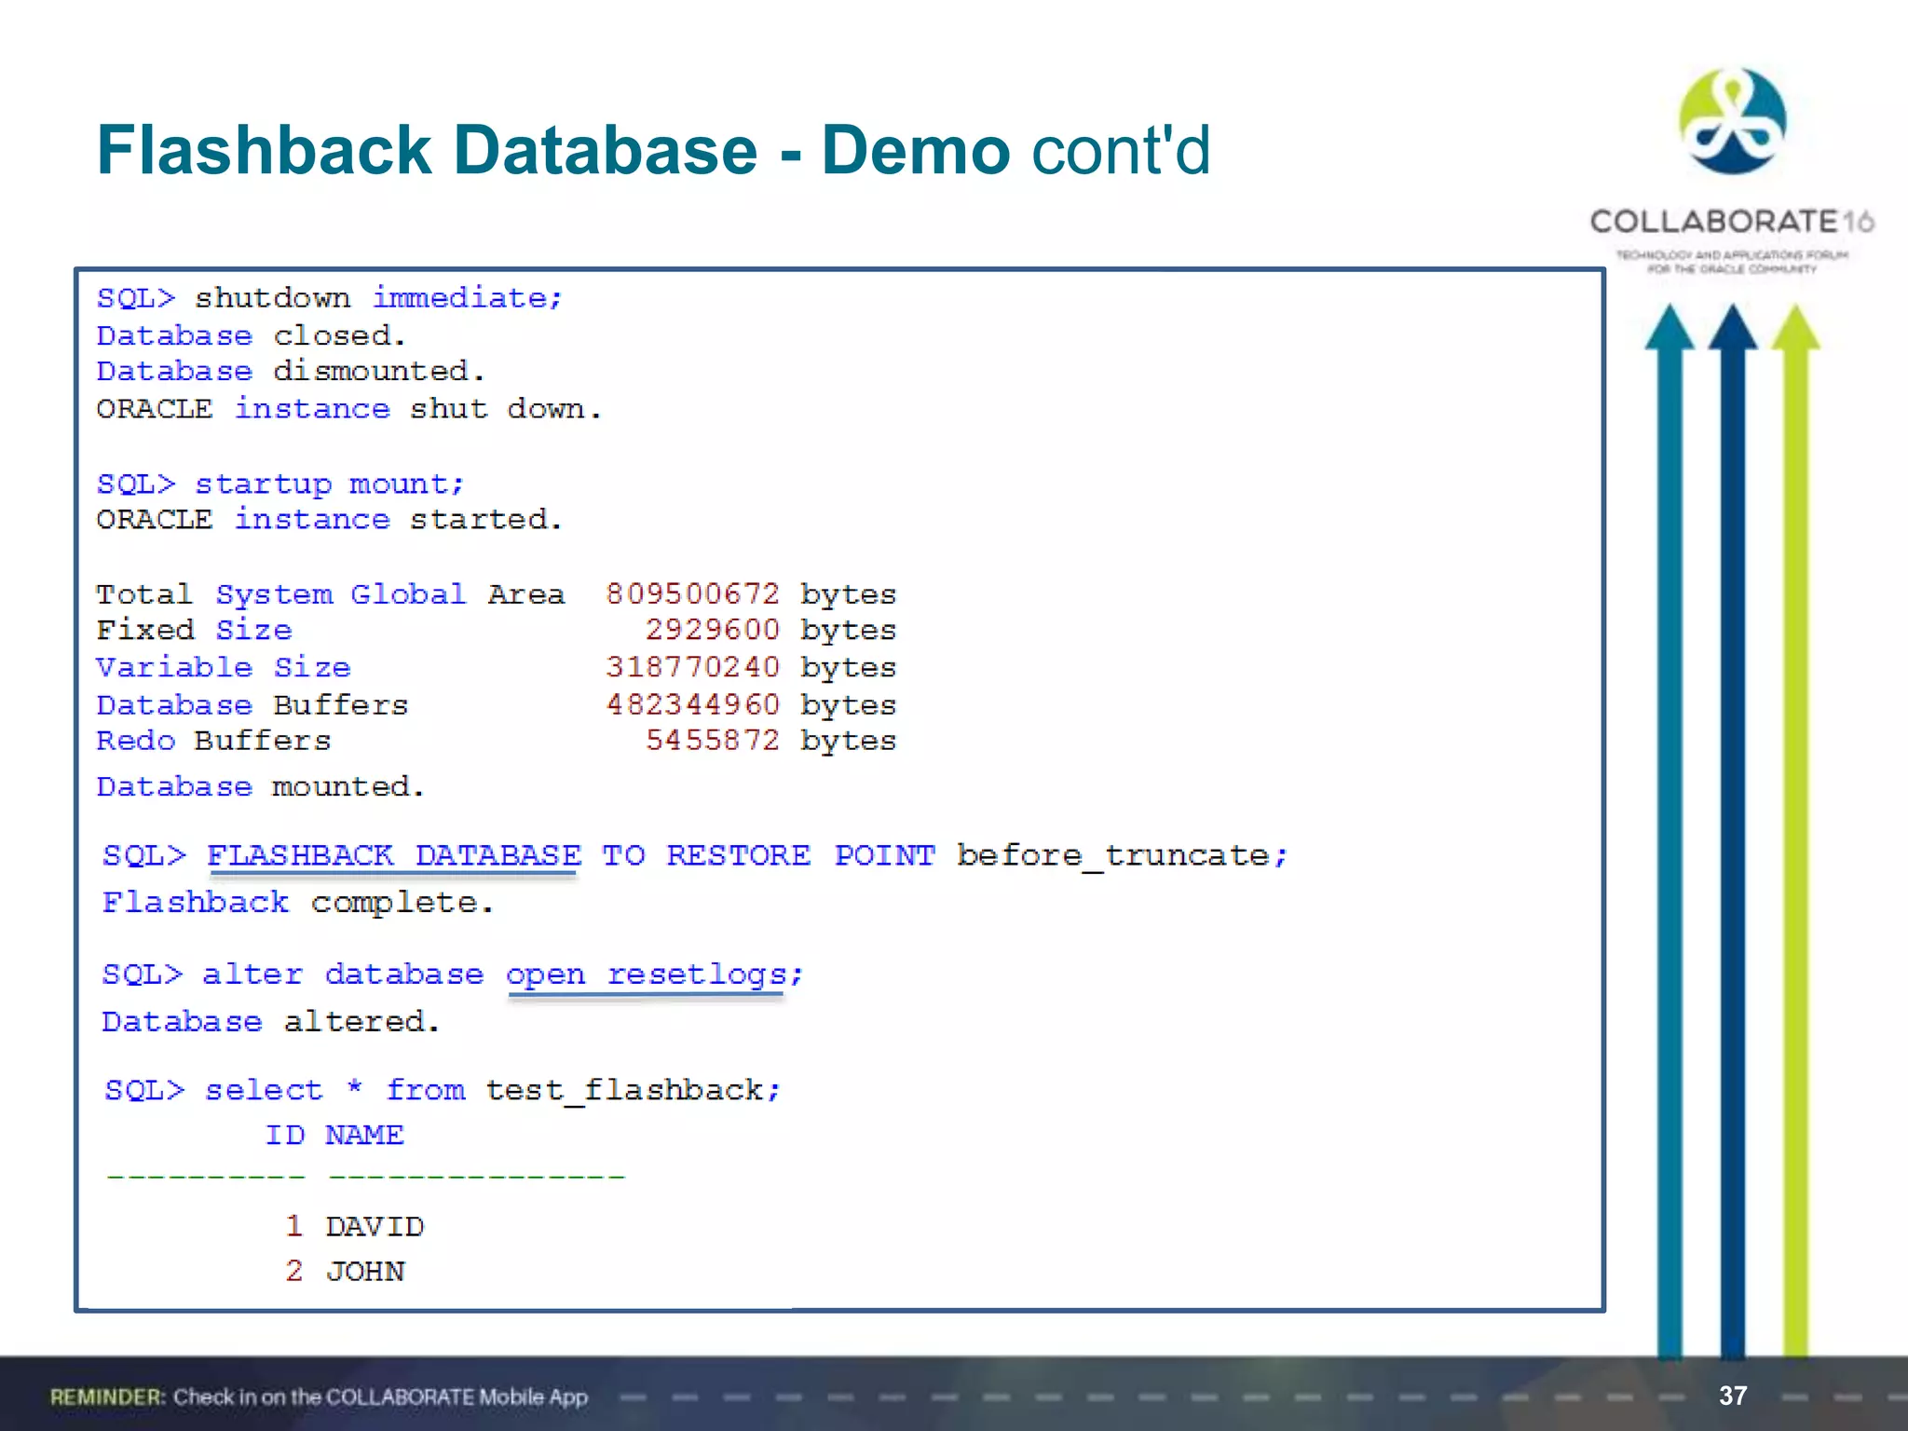
Task: Click 'TO RESTORE POINT' in the flashback command
Action: [x=769, y=855]
